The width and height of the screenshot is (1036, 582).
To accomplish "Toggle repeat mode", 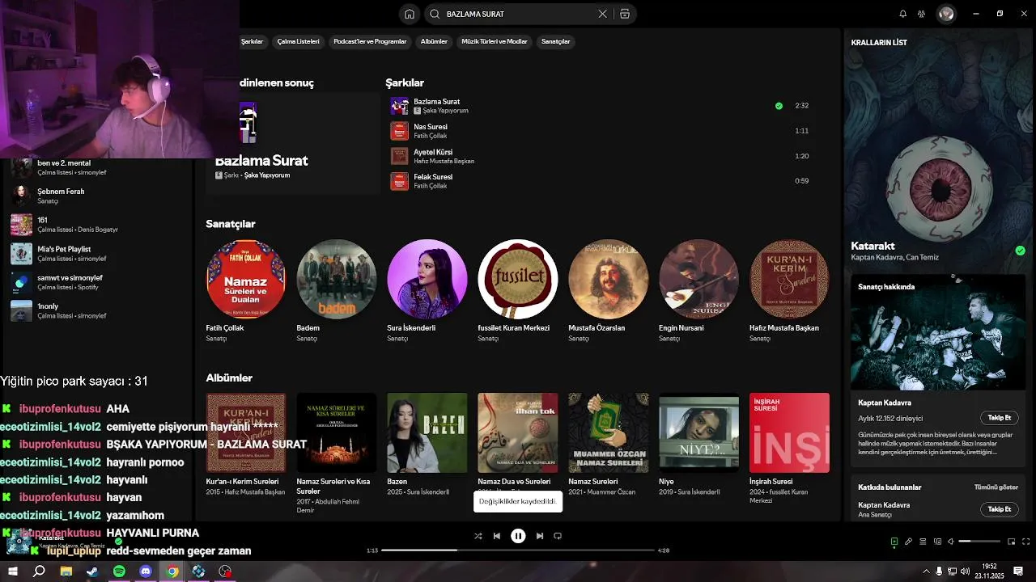I will click(558, 536).
